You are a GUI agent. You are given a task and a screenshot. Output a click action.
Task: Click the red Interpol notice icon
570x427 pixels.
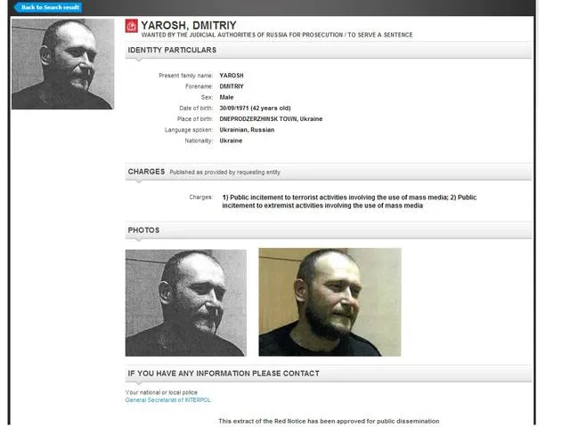(x=132, y=26)
